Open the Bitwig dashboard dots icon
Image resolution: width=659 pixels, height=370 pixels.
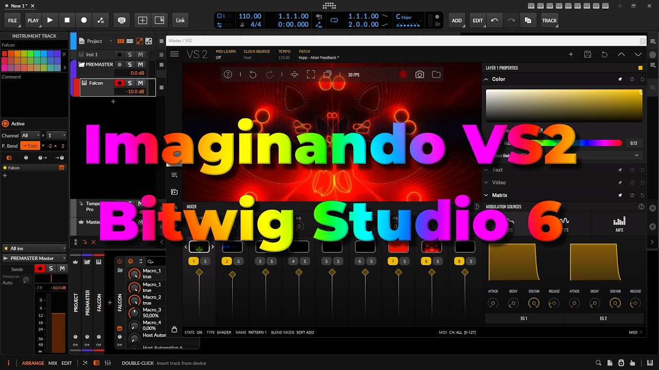point(329,6)
